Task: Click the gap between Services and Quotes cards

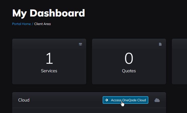Action: 89,61
